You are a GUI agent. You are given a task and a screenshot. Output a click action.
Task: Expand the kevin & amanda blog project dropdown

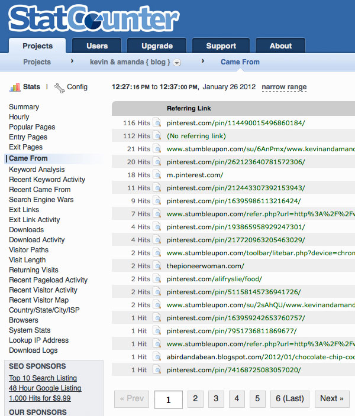point(177,63)
